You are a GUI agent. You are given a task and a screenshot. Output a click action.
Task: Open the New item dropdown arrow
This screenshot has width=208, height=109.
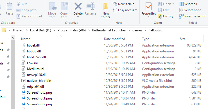tap(133, 4)
